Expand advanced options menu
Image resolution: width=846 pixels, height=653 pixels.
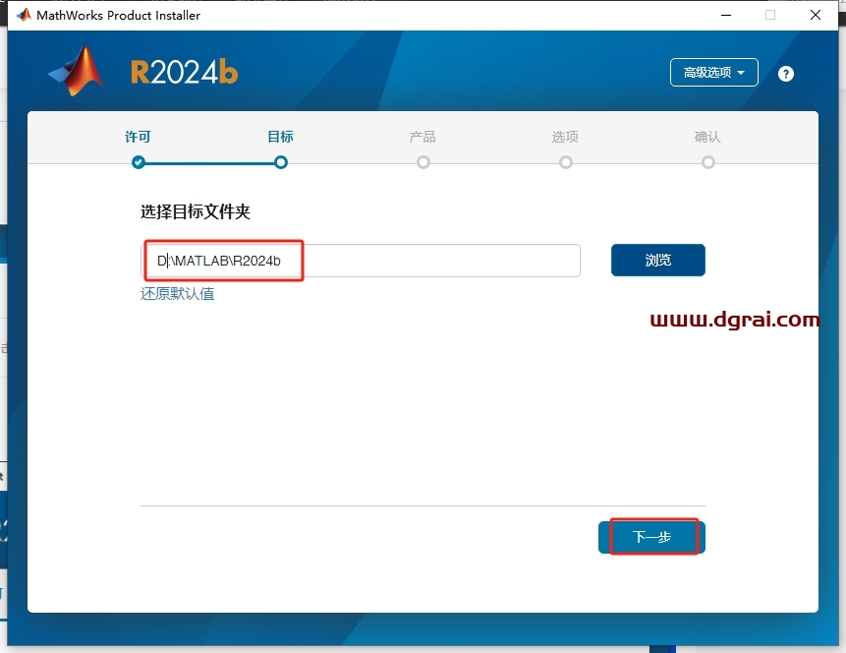[x=713, y=72]
